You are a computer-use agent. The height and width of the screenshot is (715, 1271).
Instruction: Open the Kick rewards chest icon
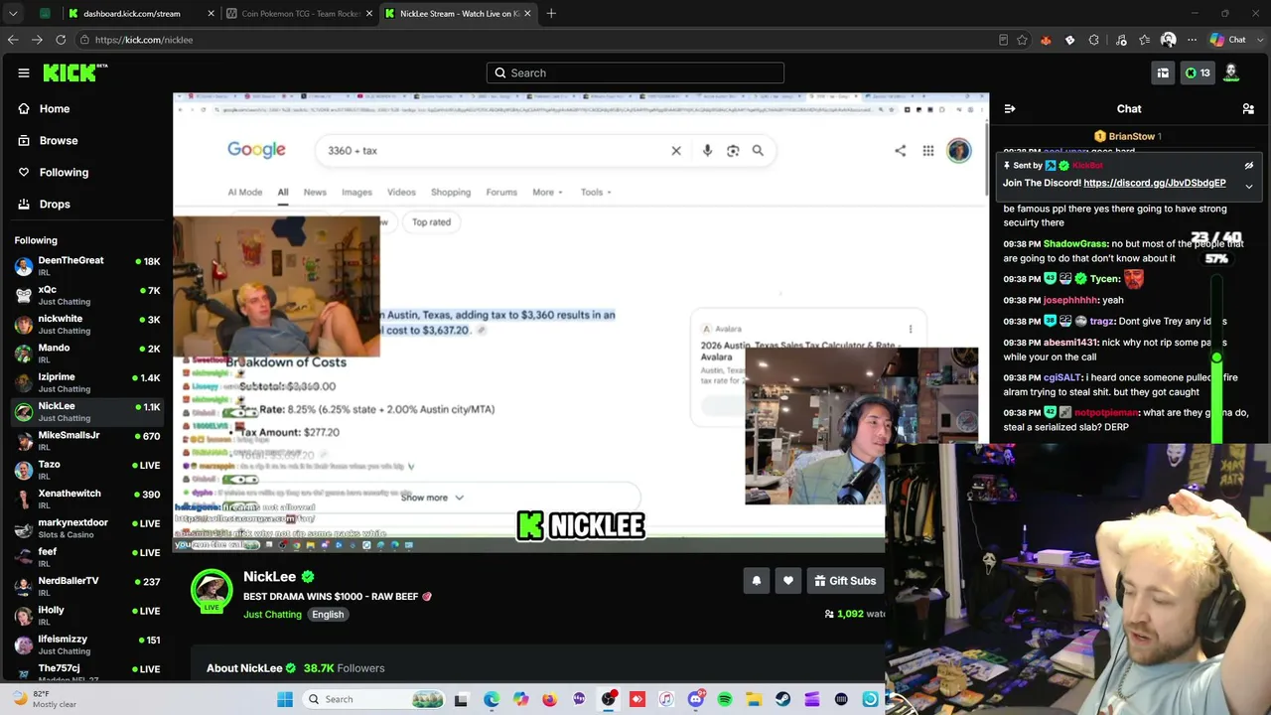1163,72
